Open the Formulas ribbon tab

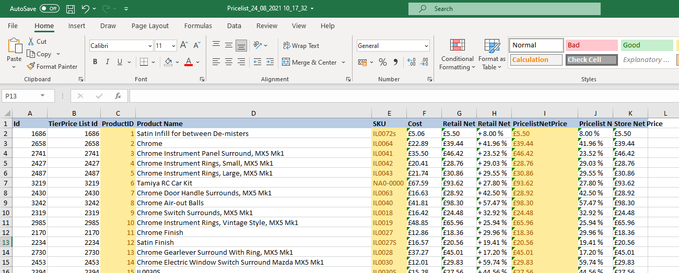(198, 26)
